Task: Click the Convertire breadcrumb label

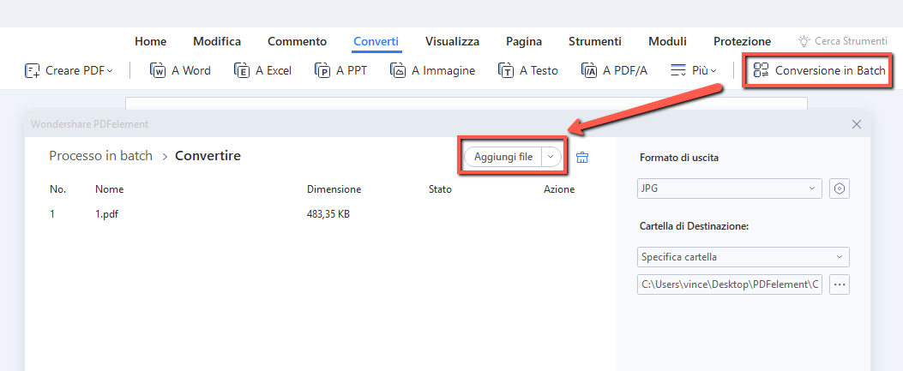Action: pos(208,156)
